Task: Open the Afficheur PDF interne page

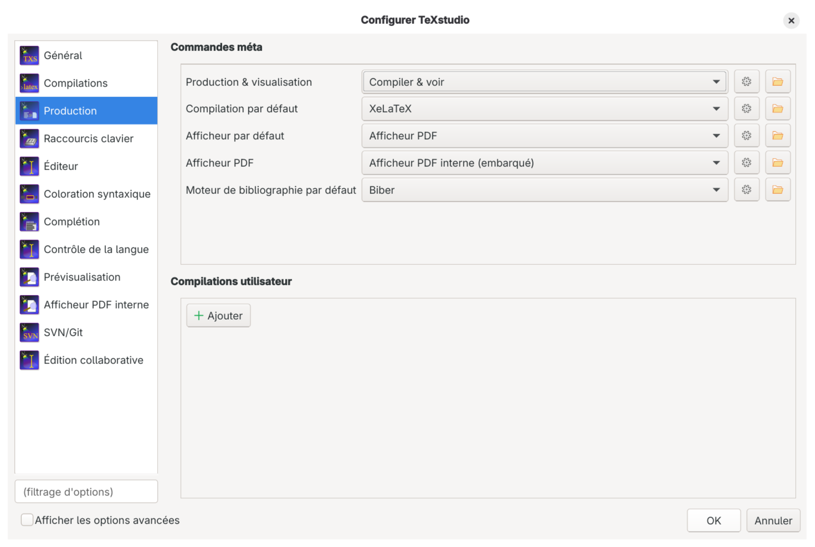Action: point(86,305)
